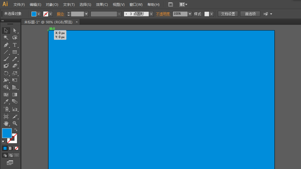Reset default fill and stroke
Viewport: 301px width, 169px height.
pos(3,142)
